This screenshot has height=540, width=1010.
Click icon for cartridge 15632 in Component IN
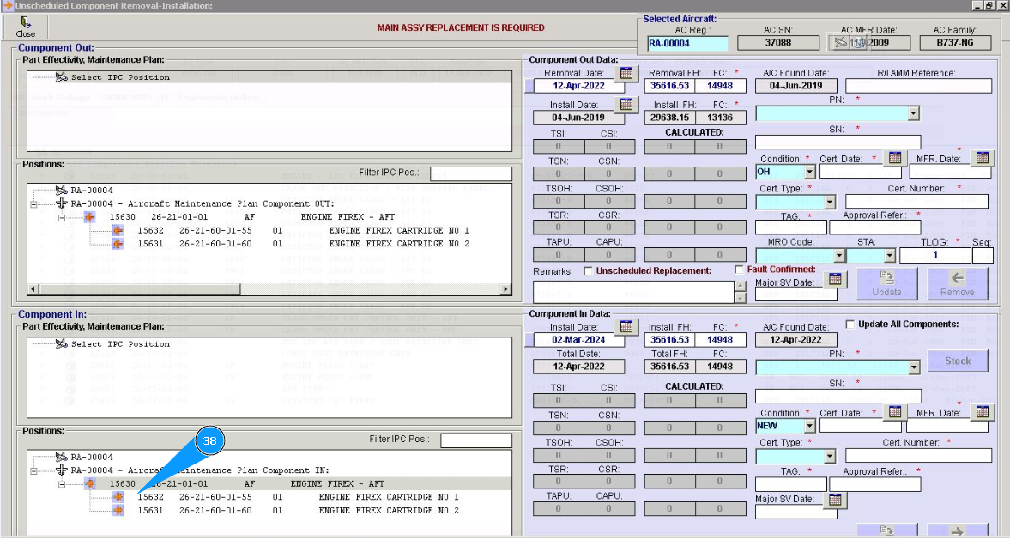tap(118, 497)
